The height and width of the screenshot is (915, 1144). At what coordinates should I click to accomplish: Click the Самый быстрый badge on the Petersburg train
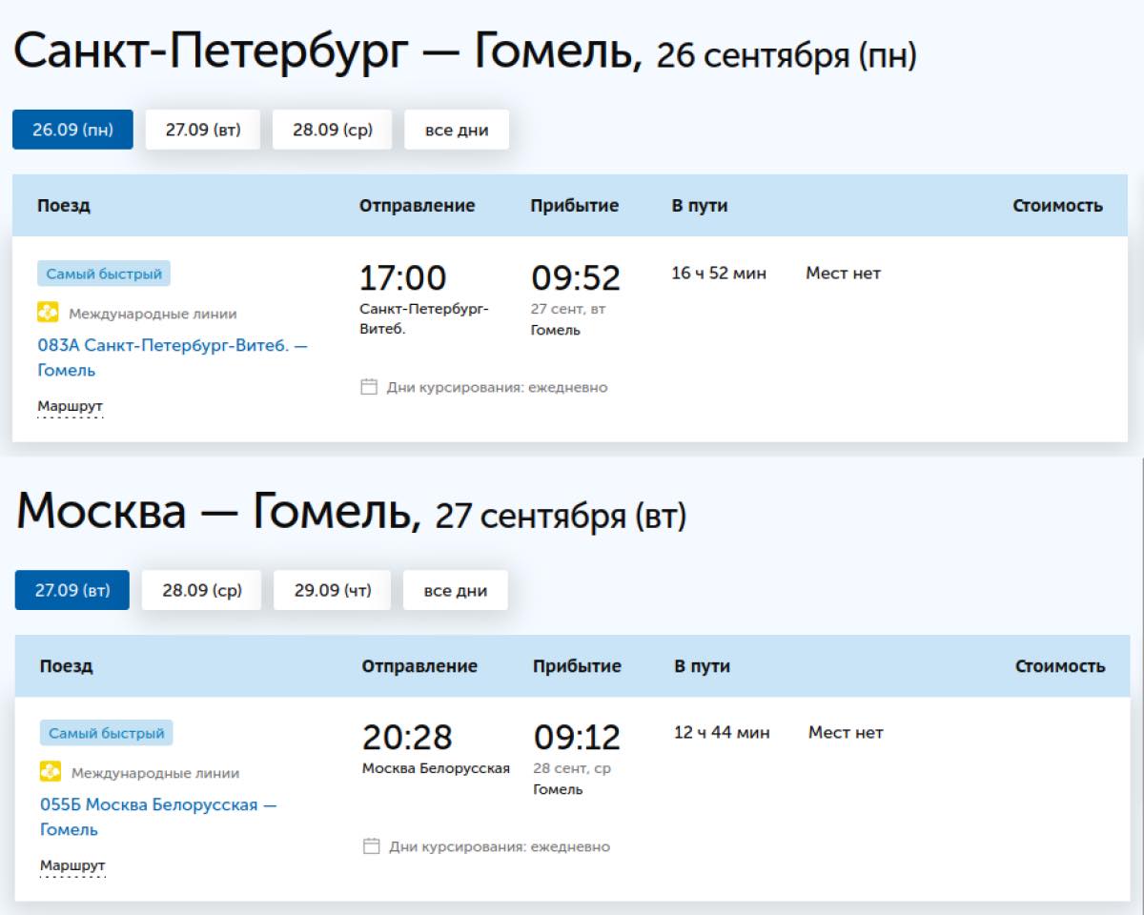[103, 274]
